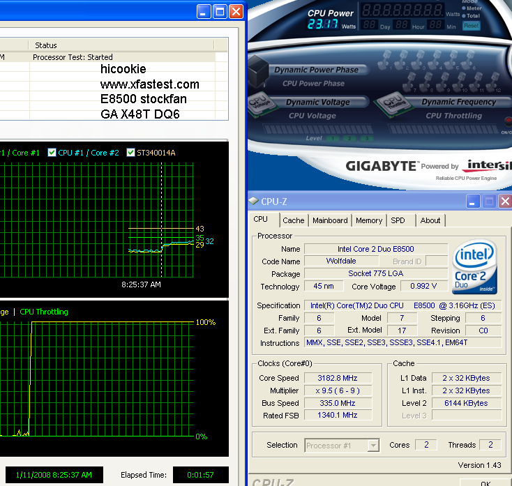Click the Status column header
Image resolution: width=512 pixels, height=486 pixels.
(121, 45)
